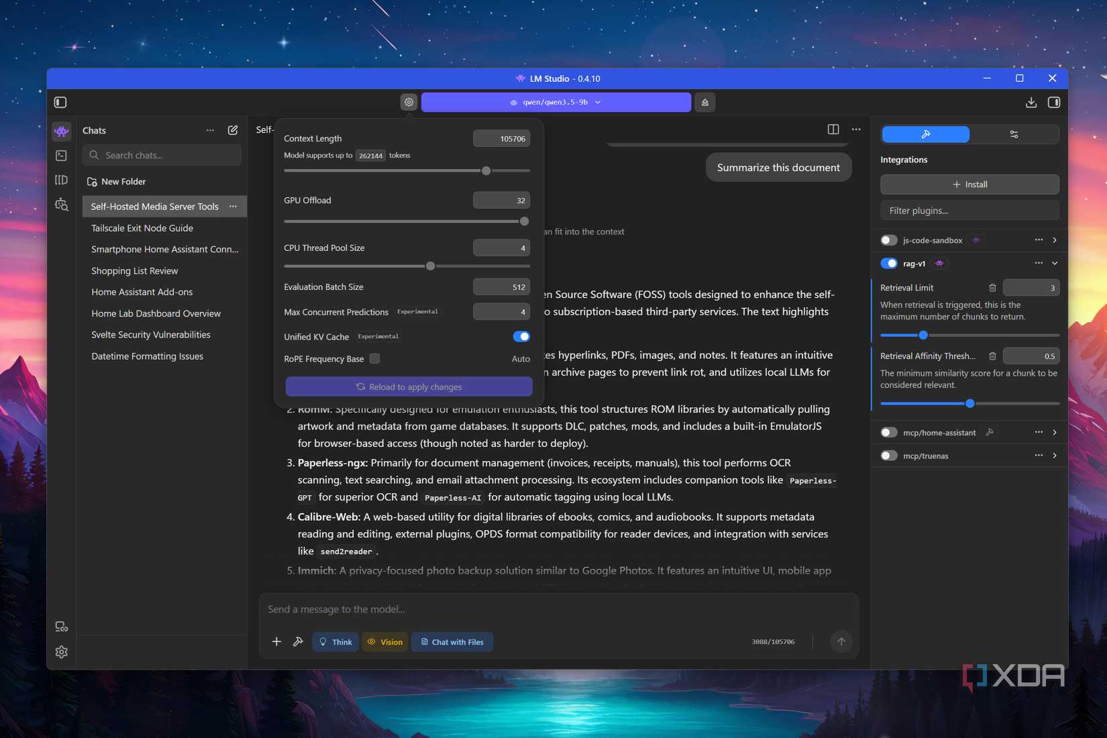Click the new chat compose icon
1107x738 pixels.
[x=233, y=130]
